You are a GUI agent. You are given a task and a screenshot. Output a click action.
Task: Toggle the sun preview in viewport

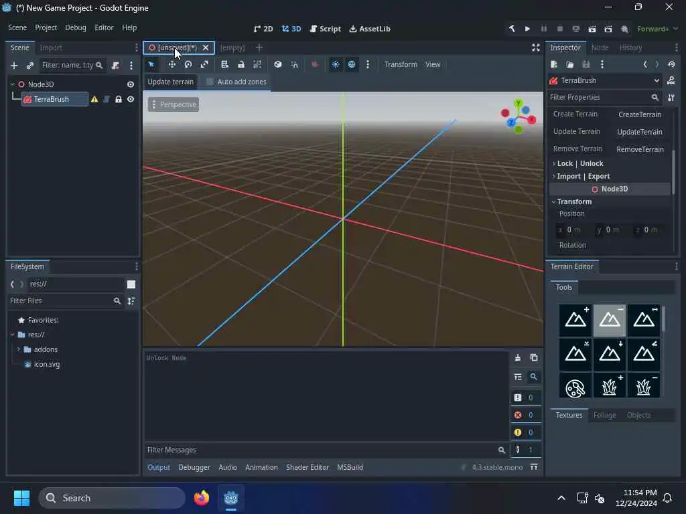(336, 65)
